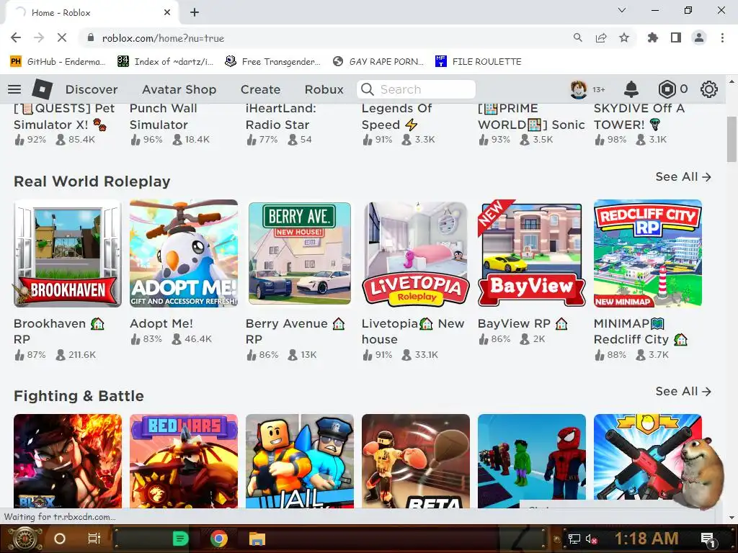This screenshot has width=738, height=553.
Task: Open the tab search dropdown arrow
Action: 622,10
